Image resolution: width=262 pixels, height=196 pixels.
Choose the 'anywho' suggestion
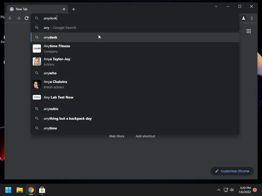click(135, 73)
